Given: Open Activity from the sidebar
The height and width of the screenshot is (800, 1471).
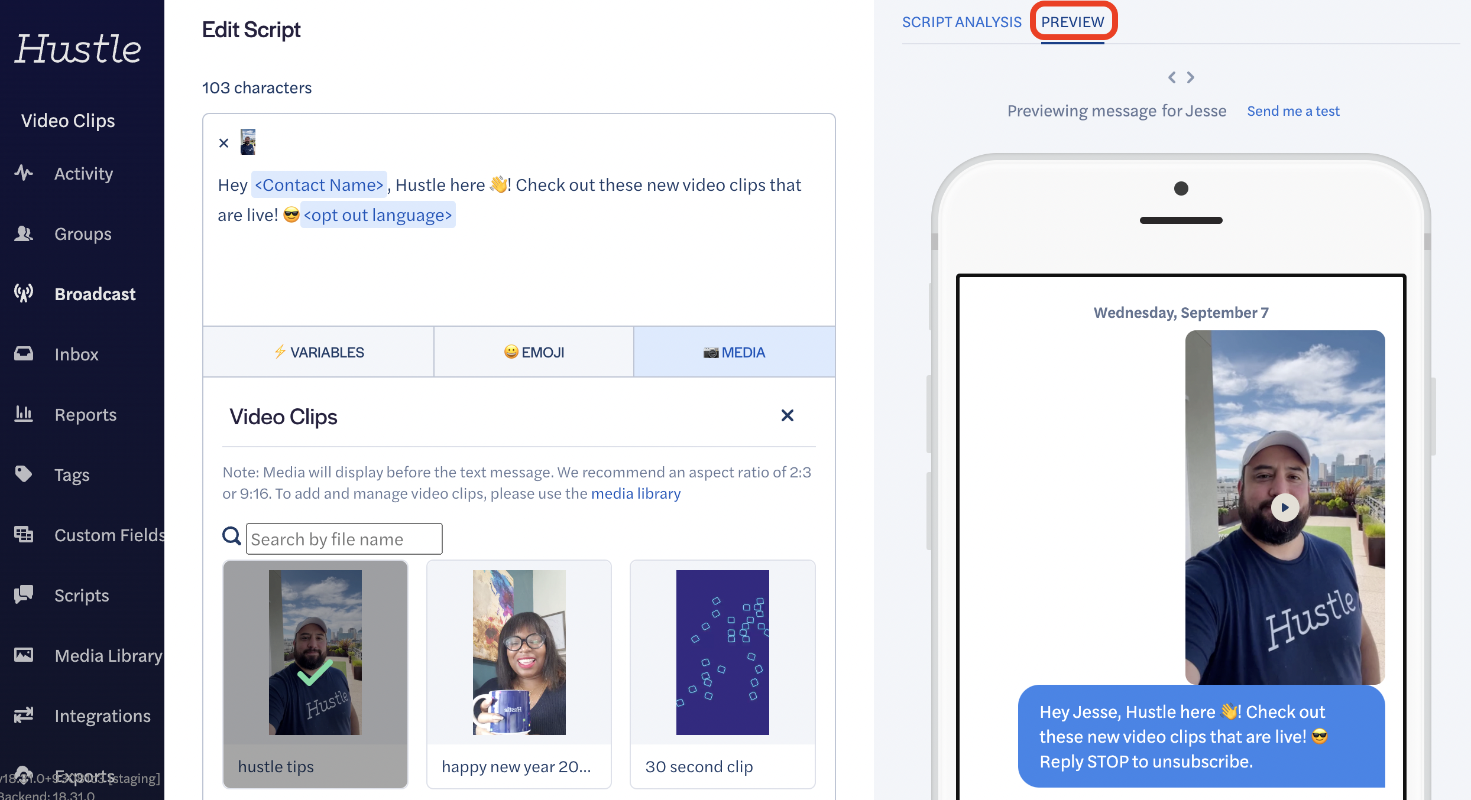Looking at the screenshot, I should pyautogui.click(x=82, y=174).
